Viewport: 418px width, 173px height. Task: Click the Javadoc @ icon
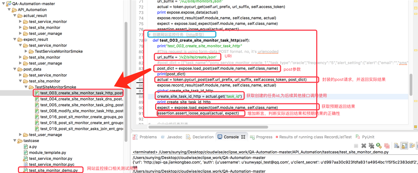tap(162, 137)
